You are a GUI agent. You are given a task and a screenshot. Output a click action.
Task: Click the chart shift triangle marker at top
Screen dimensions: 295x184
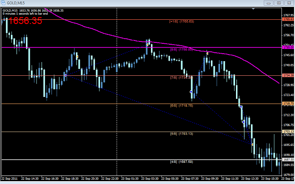click(x=253, y=9)
